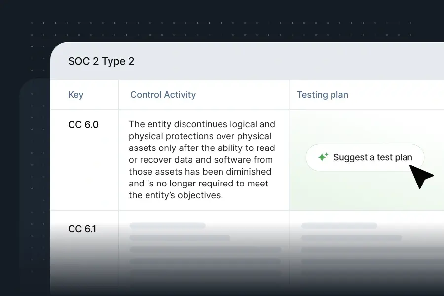Click the text 'the entity's objectives.'

[176, 195]
